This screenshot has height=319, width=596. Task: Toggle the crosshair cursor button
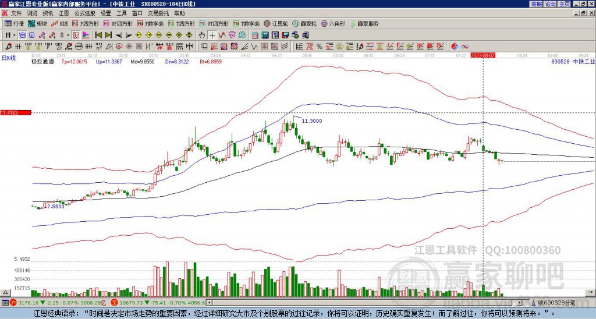point(212,36)
